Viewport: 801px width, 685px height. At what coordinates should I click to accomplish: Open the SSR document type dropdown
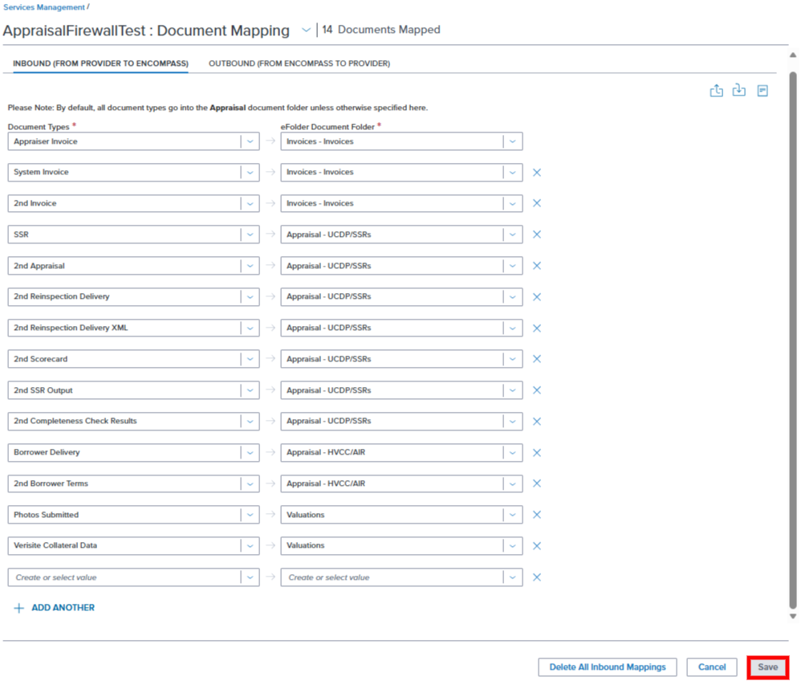[250, 234]
